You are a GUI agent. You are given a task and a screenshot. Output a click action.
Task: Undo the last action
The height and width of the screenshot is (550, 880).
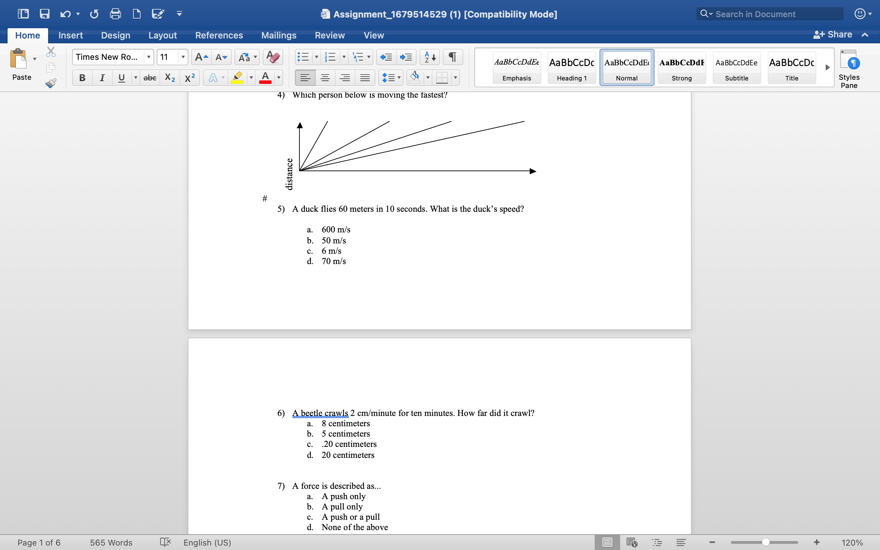(x=65, y=14)
